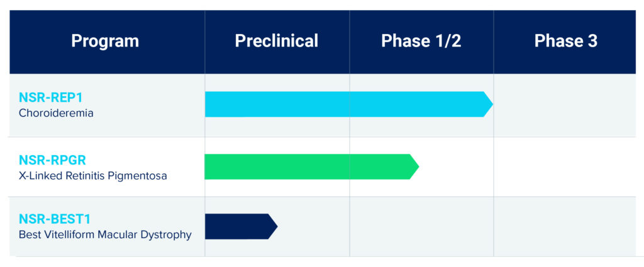Click the X-Linked Retinitis Pigmentosa label
Screen dimensions: 644x267
coord(93,176)
